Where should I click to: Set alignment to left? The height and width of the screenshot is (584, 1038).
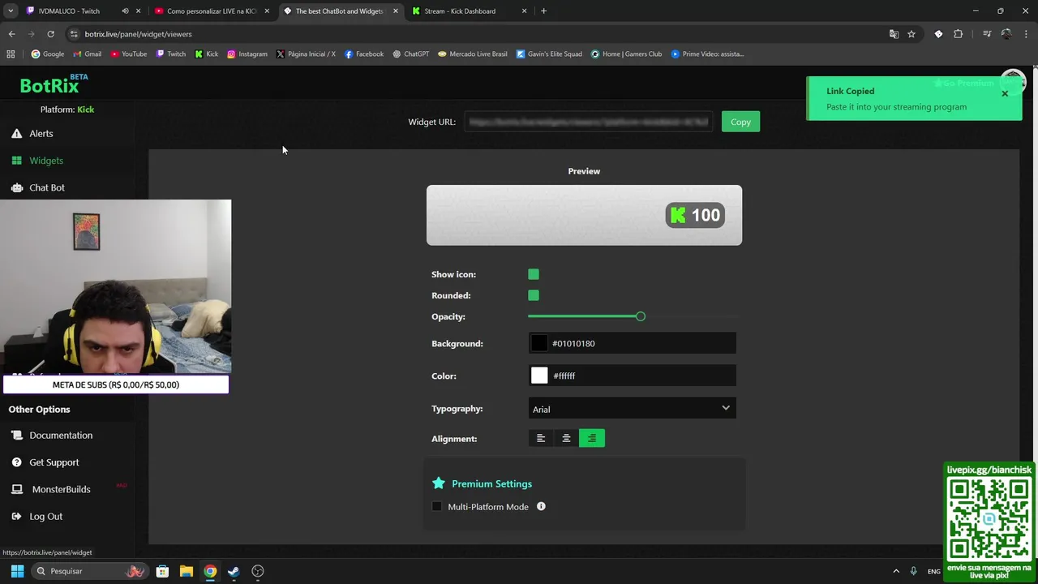click(541, 439)
